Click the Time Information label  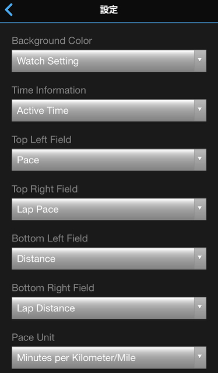click(x=49, y=90)
